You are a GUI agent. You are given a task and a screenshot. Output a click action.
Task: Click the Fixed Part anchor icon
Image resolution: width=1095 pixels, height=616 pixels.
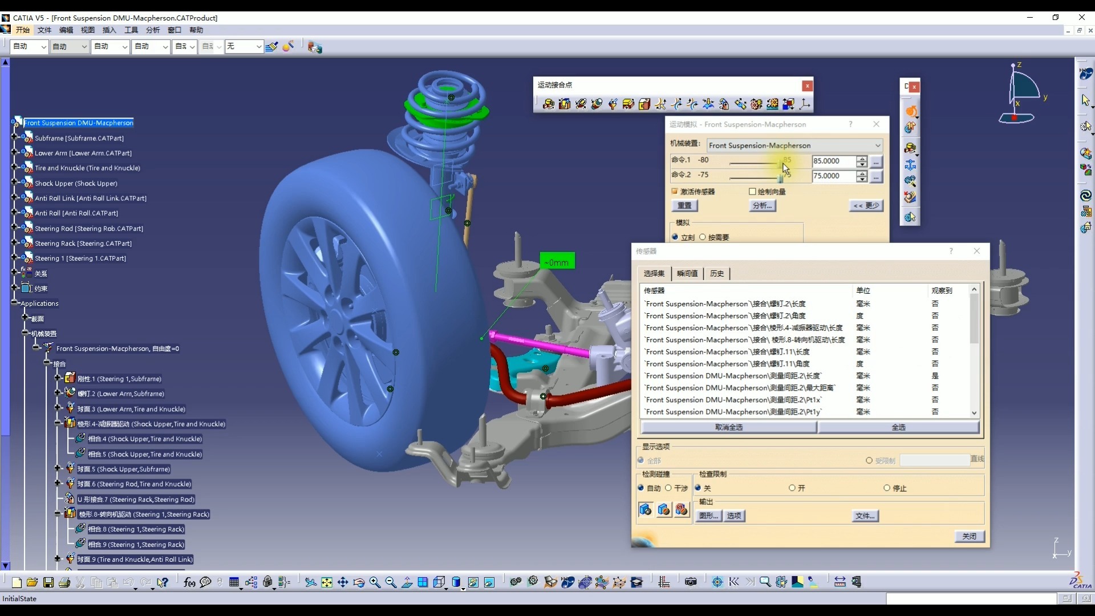(x=910, y=165)
